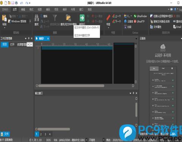Expand the Windows clipboard dropdown
The image size is (182, 142).
tap(30, 21)
